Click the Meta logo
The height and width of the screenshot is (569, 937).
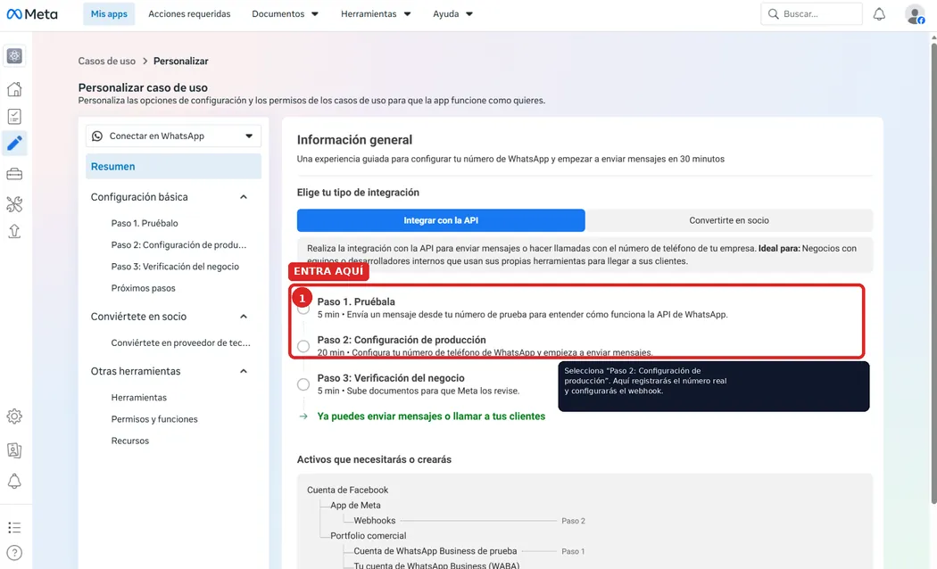[32, 13]
